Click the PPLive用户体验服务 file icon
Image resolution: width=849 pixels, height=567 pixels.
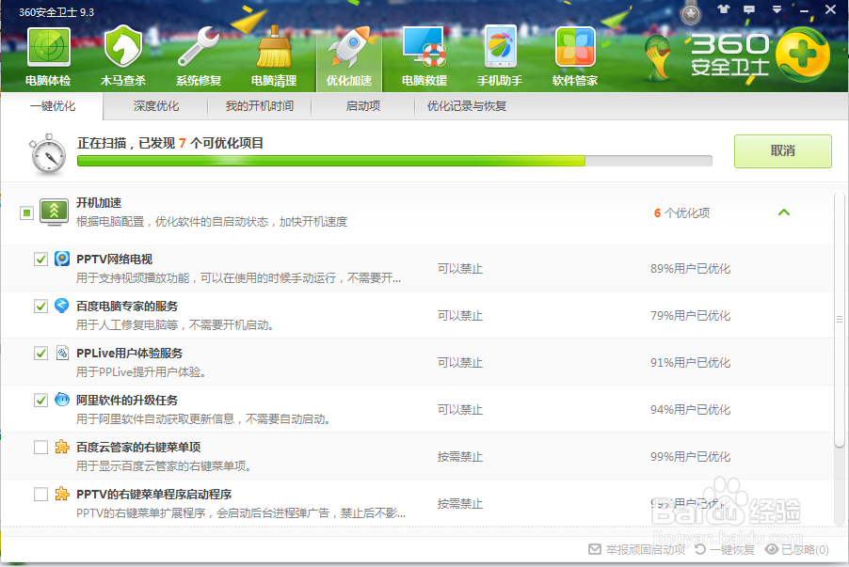(x=62, y=353)
